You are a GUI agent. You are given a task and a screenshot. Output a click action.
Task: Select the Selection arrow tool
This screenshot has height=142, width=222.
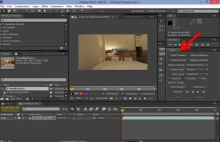click(4, 11)
